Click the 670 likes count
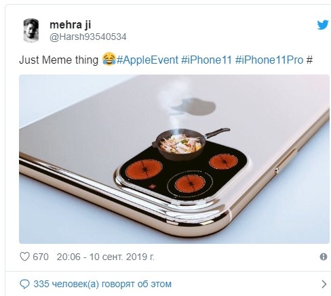331x296 pixels. 41,257
